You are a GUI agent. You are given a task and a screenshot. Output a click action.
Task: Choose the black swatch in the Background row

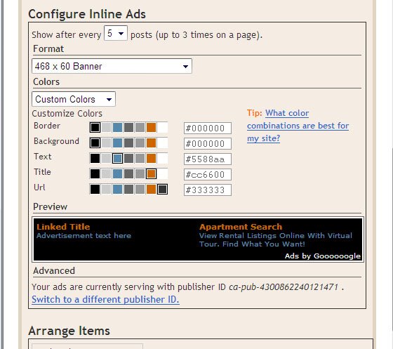95,143
